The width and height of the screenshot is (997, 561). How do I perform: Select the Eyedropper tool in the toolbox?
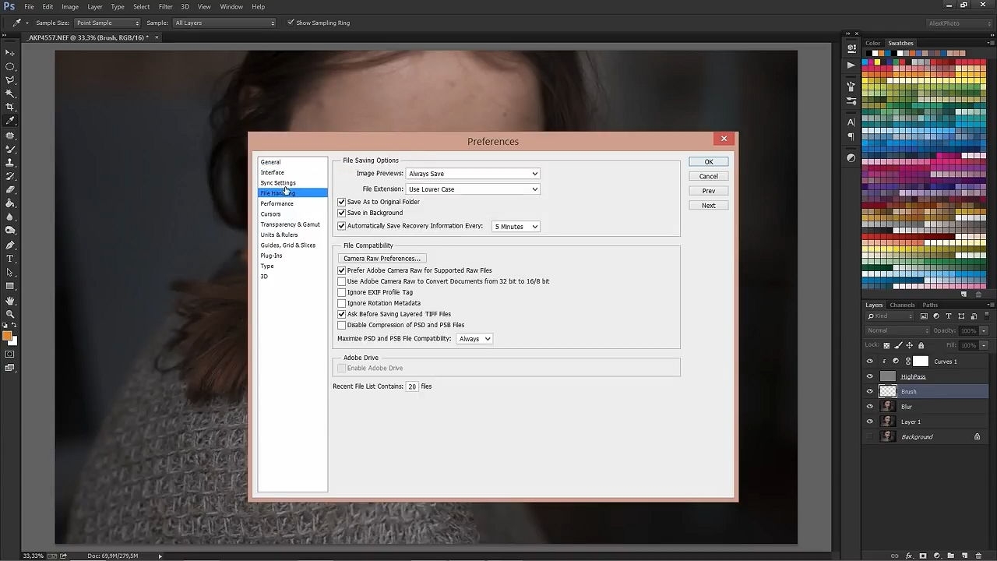pyautogui.click(x=10, y=121)
